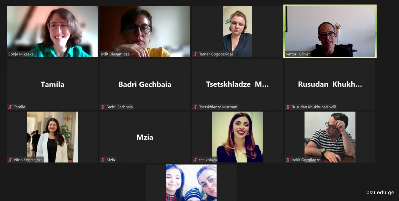Click the muted mic icon beside tea koiava
The height and width of the screenshot is (201, 399).
tap(195, 160)
